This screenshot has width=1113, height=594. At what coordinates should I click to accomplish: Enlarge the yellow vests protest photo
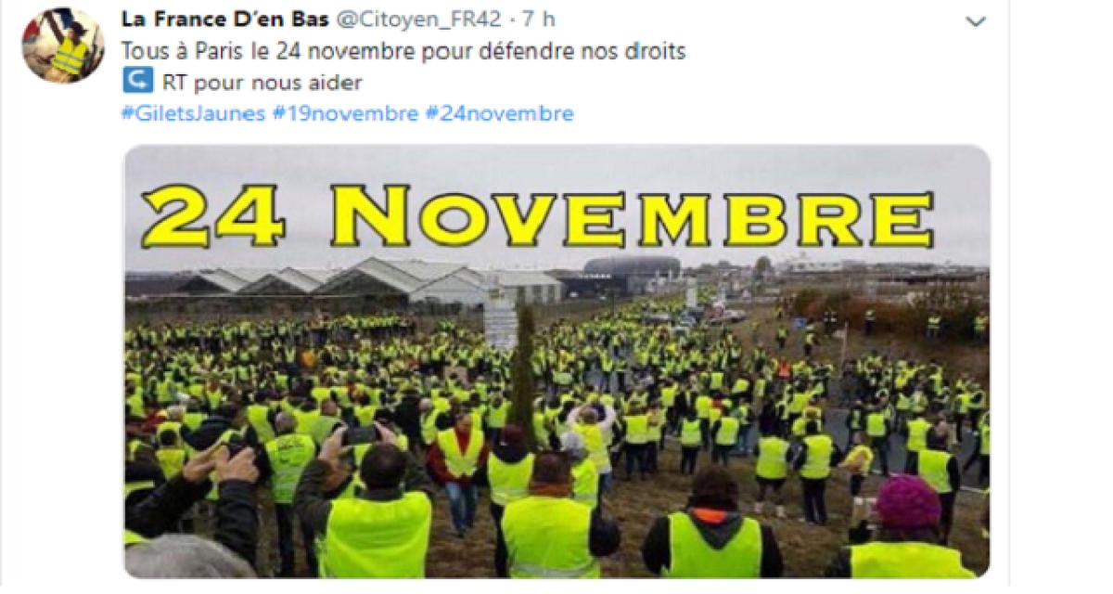(x=556, y=362)
